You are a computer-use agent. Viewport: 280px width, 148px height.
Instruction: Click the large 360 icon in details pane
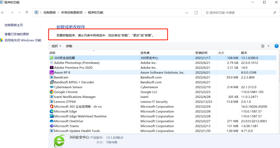click(59, 141)
